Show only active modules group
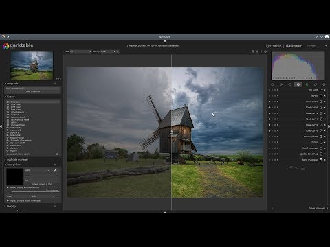 [272, 84]
